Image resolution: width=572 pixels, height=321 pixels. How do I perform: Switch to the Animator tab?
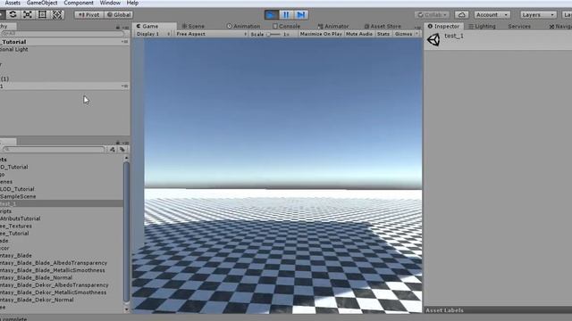point(333,26)
